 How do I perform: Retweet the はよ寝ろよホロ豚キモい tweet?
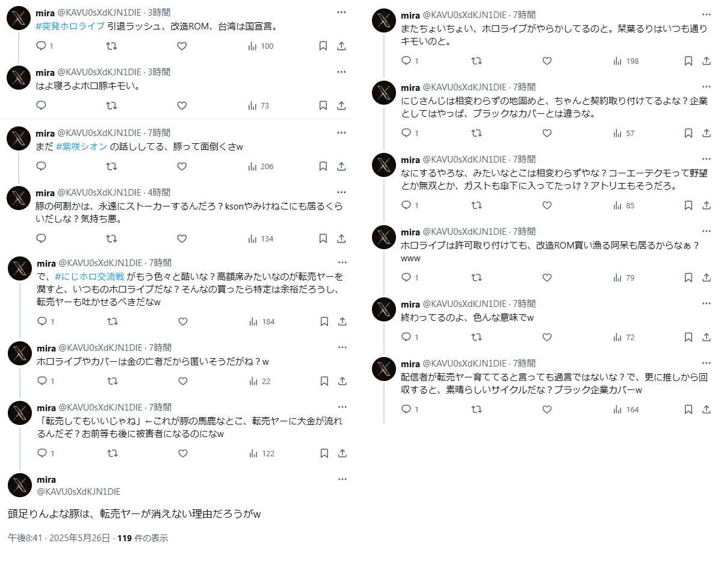(111, 105)
